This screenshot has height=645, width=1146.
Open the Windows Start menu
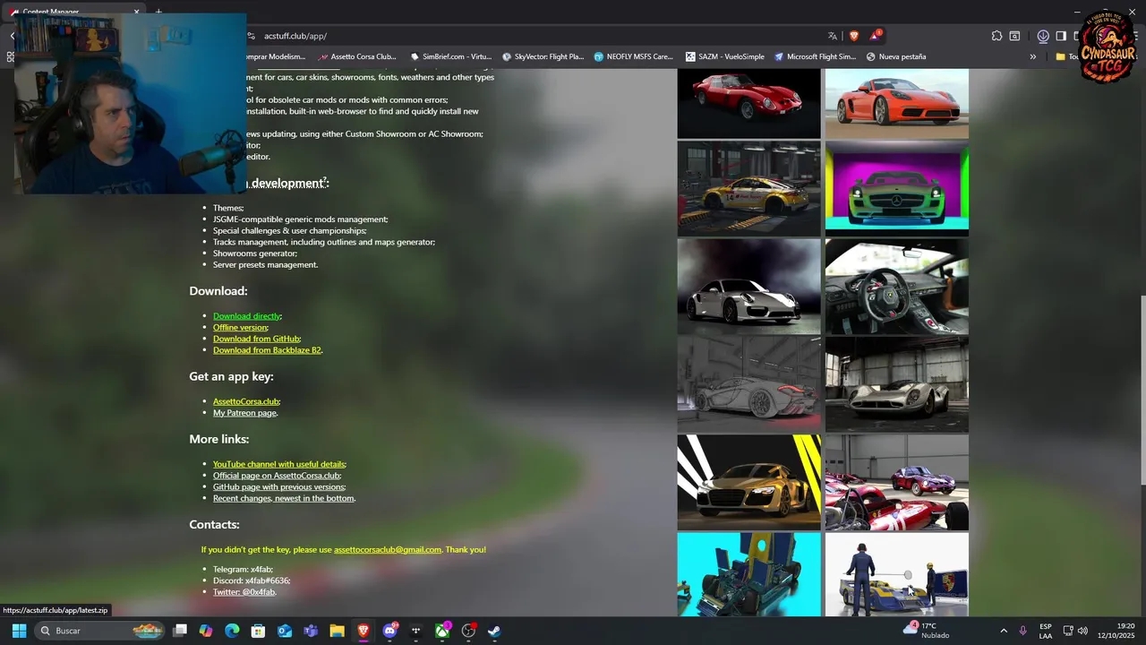[x=19, y=631]
